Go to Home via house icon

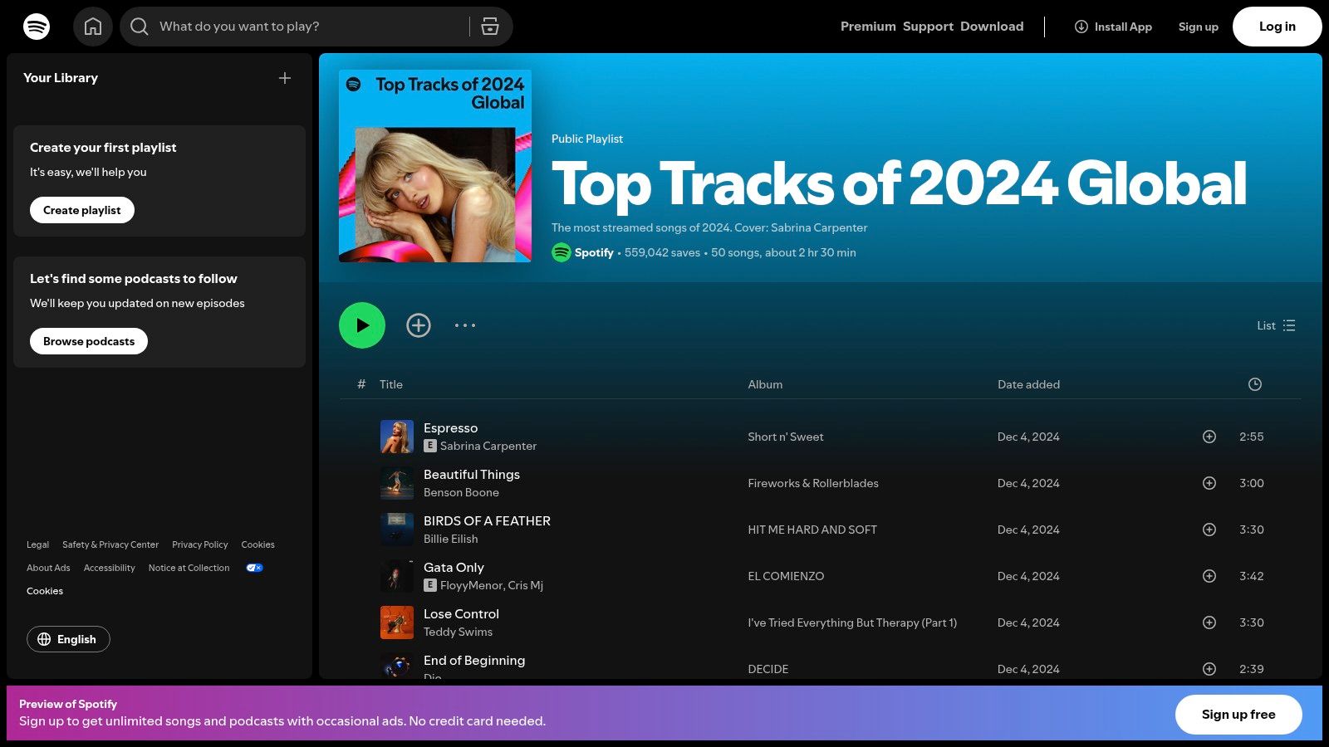[x=93, y=27]
